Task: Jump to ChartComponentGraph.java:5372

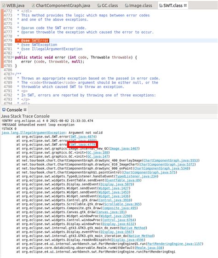Action: click(x=167, y=164)
